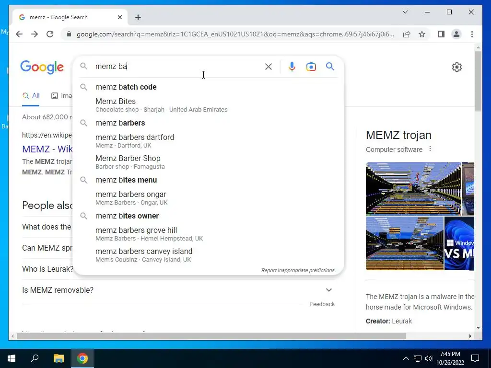Click the Chrome taskbar icon
491x368 pixels.
(x=82, y=358)
